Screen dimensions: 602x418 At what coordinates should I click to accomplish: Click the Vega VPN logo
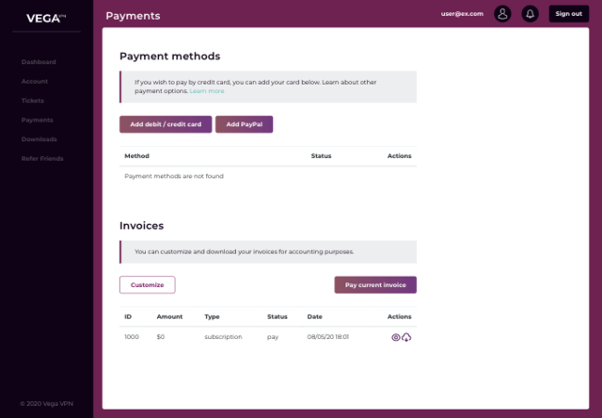pos(45,16)
